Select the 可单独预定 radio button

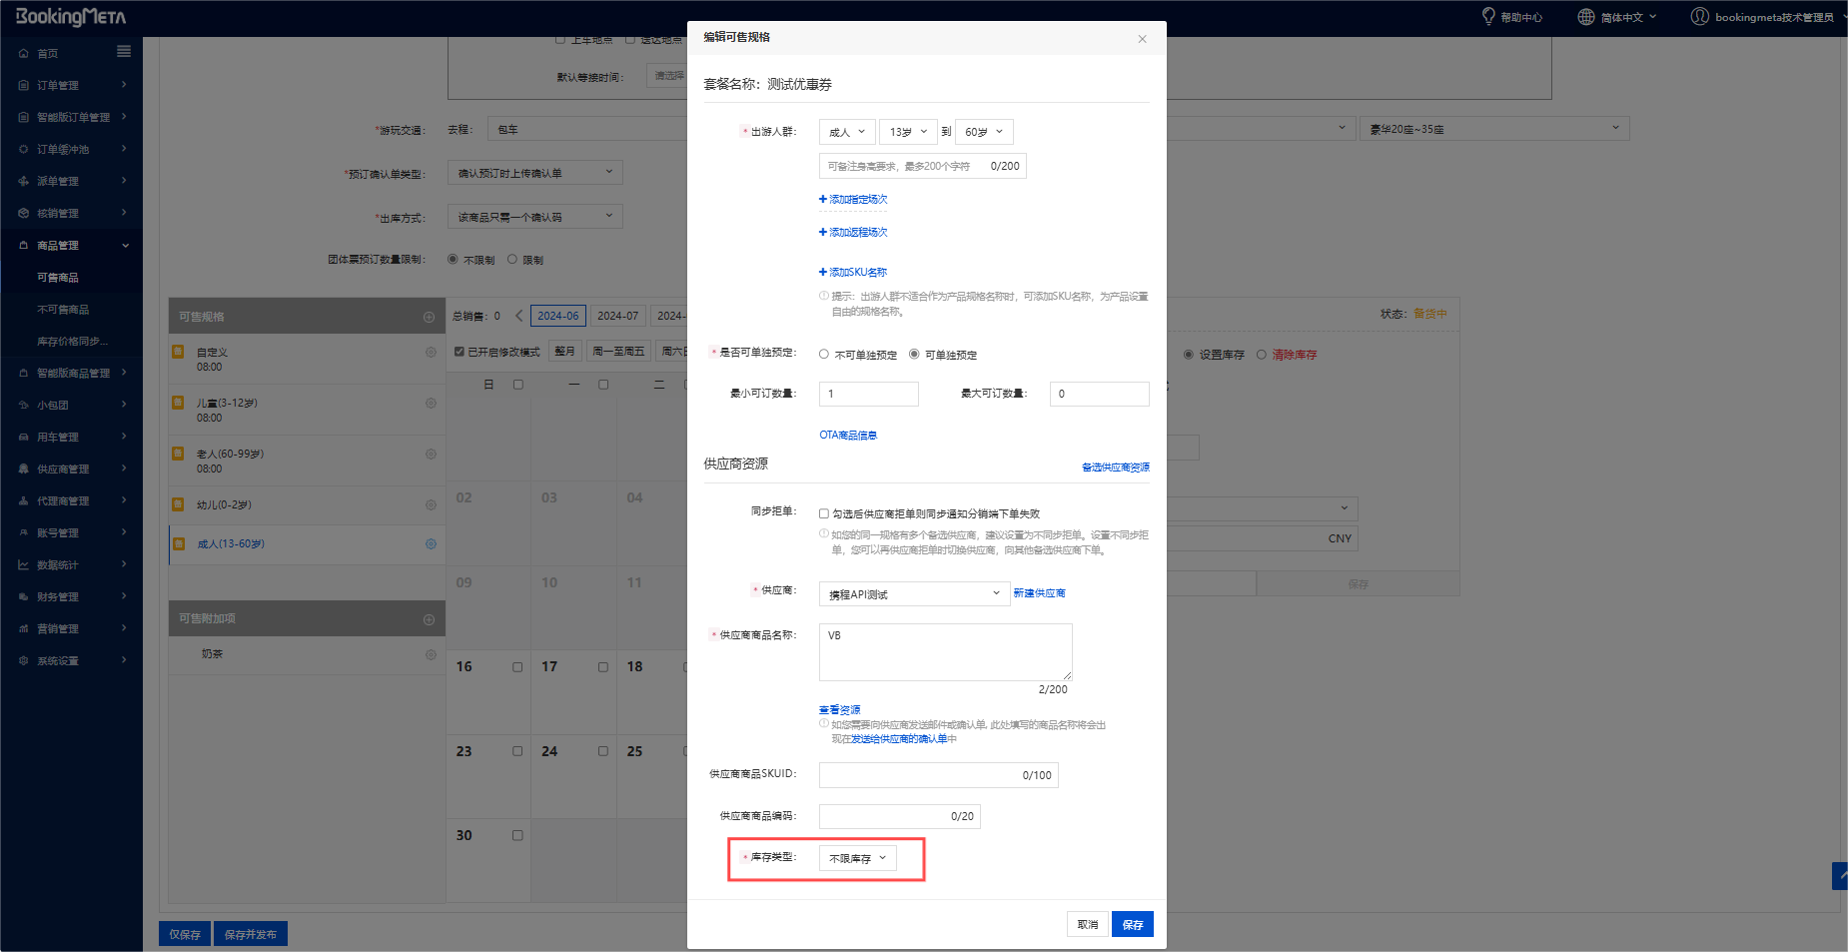914,355
